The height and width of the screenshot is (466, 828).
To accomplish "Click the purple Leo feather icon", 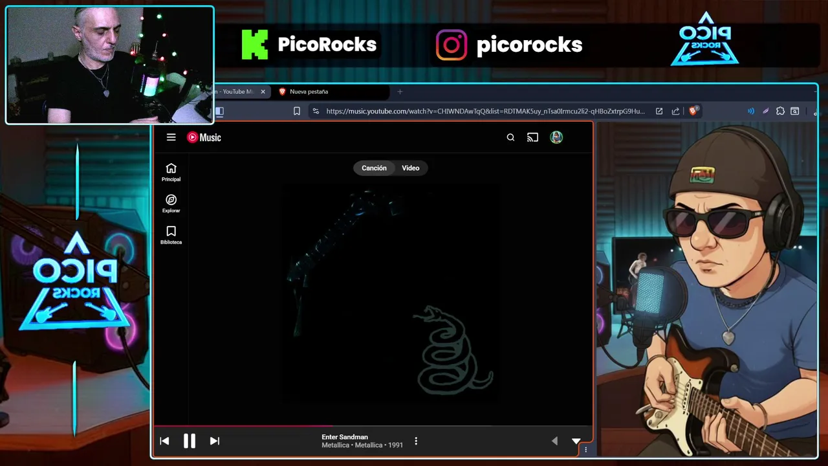I will [766, 111].
